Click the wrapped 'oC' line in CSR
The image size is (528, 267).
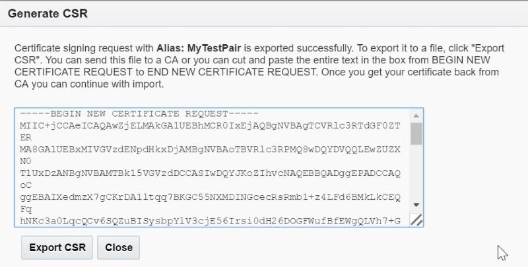[26, 185]
